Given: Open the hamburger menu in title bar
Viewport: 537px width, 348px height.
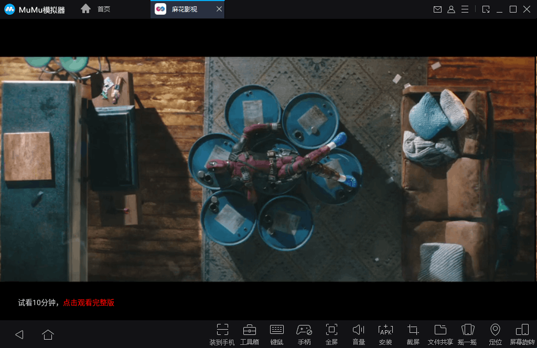Looking at the screenshot, I should [465, 9].
